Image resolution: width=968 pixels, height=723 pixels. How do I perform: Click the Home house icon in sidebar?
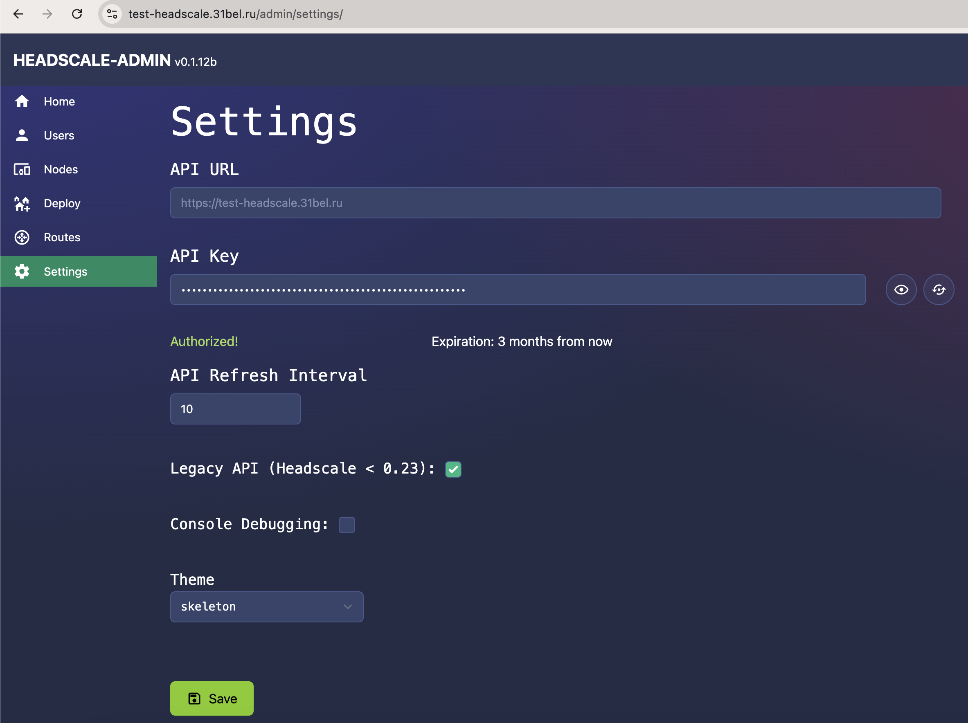(x=22, y=101)
